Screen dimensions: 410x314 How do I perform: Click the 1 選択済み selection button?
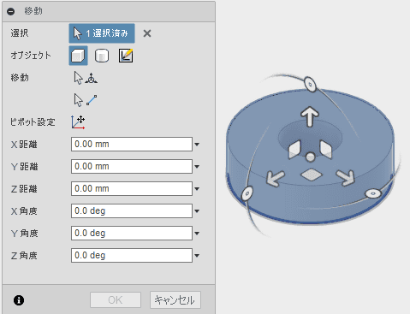[x=102, y=33]
